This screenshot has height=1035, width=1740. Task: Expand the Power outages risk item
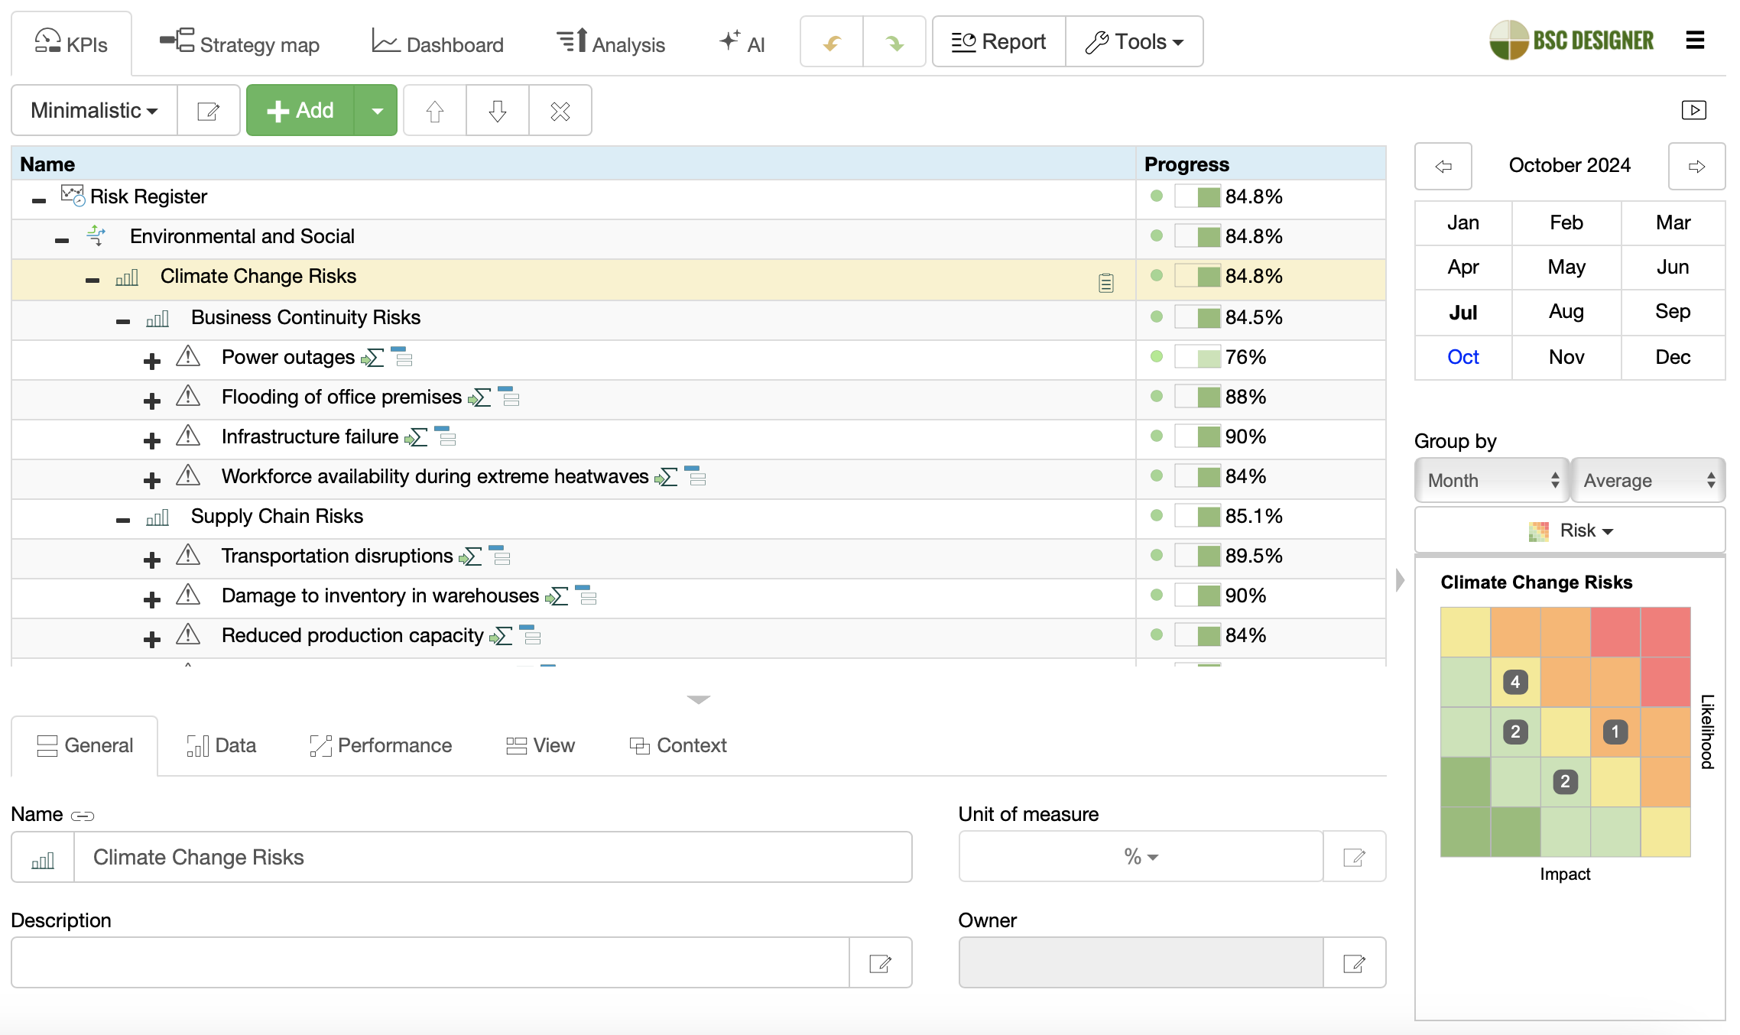tap(151, 361)
